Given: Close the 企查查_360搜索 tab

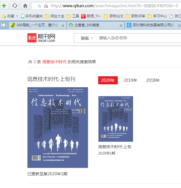Looking at the screenshot, I should pos(121,26).
